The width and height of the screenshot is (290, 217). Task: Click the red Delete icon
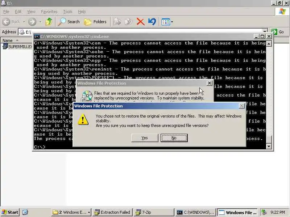click(140, 22)
